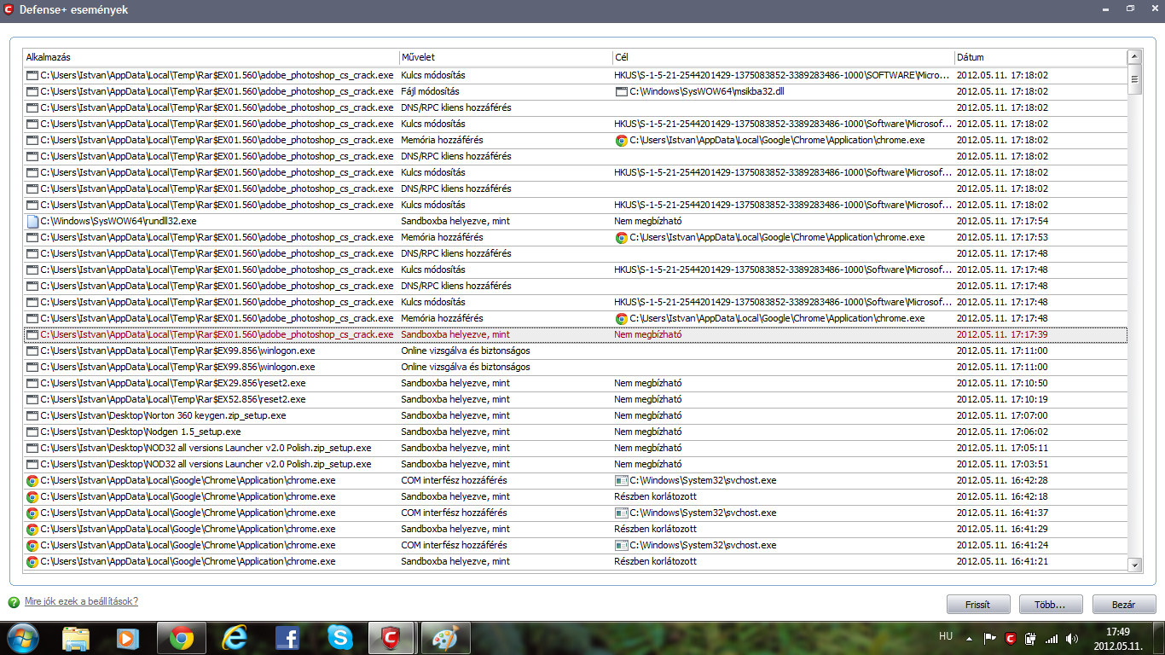This screenshot has height=655, width=1165.
Task: Click the date 2012.05.11. 17:17:54 cell
Action: [x=1002, y=221]
